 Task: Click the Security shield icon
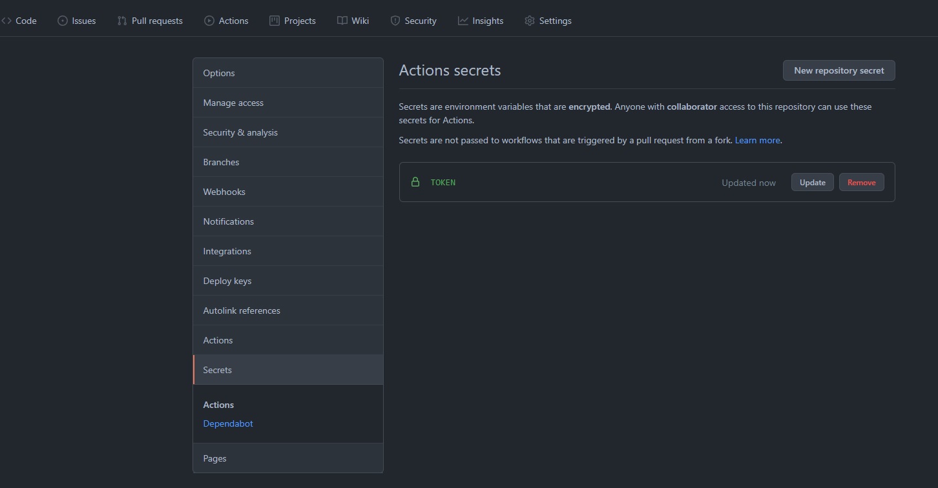[395, 21]
